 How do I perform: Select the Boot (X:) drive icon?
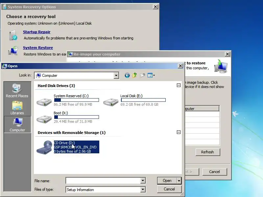coord(44,119)
